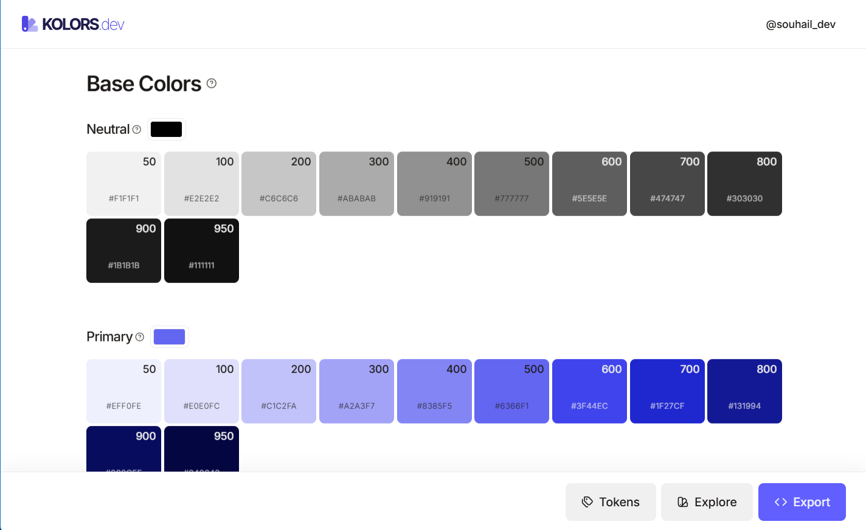
Task: Open the Base Colors help tooltip
Action: pyautogui.click(x=211, y=84)
